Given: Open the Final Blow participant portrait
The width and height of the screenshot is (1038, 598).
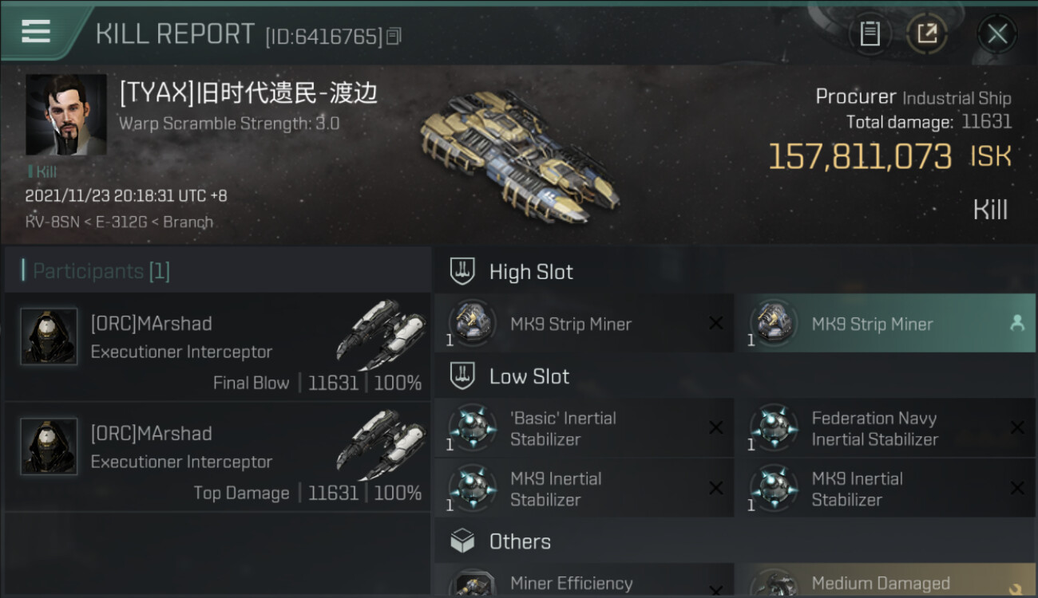Looking at the screenshot, I should click(x=49, y=336).
